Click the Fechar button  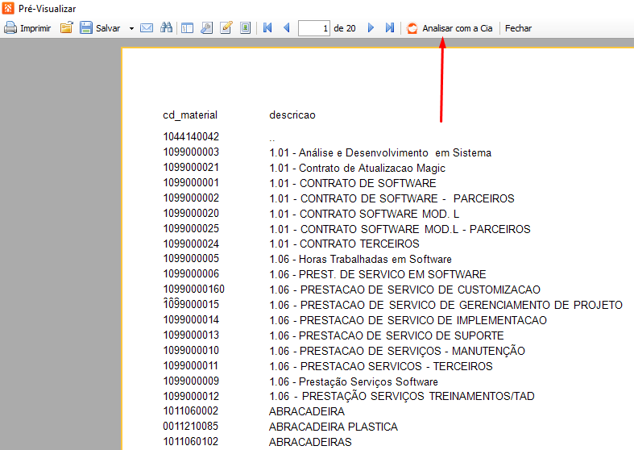point(518,28)
